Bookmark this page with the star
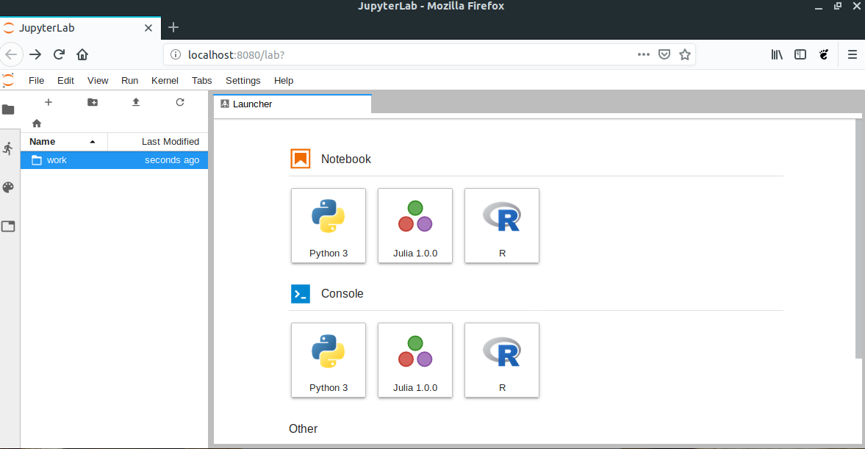Screen dimensions: 865x449 coord(685,54)
